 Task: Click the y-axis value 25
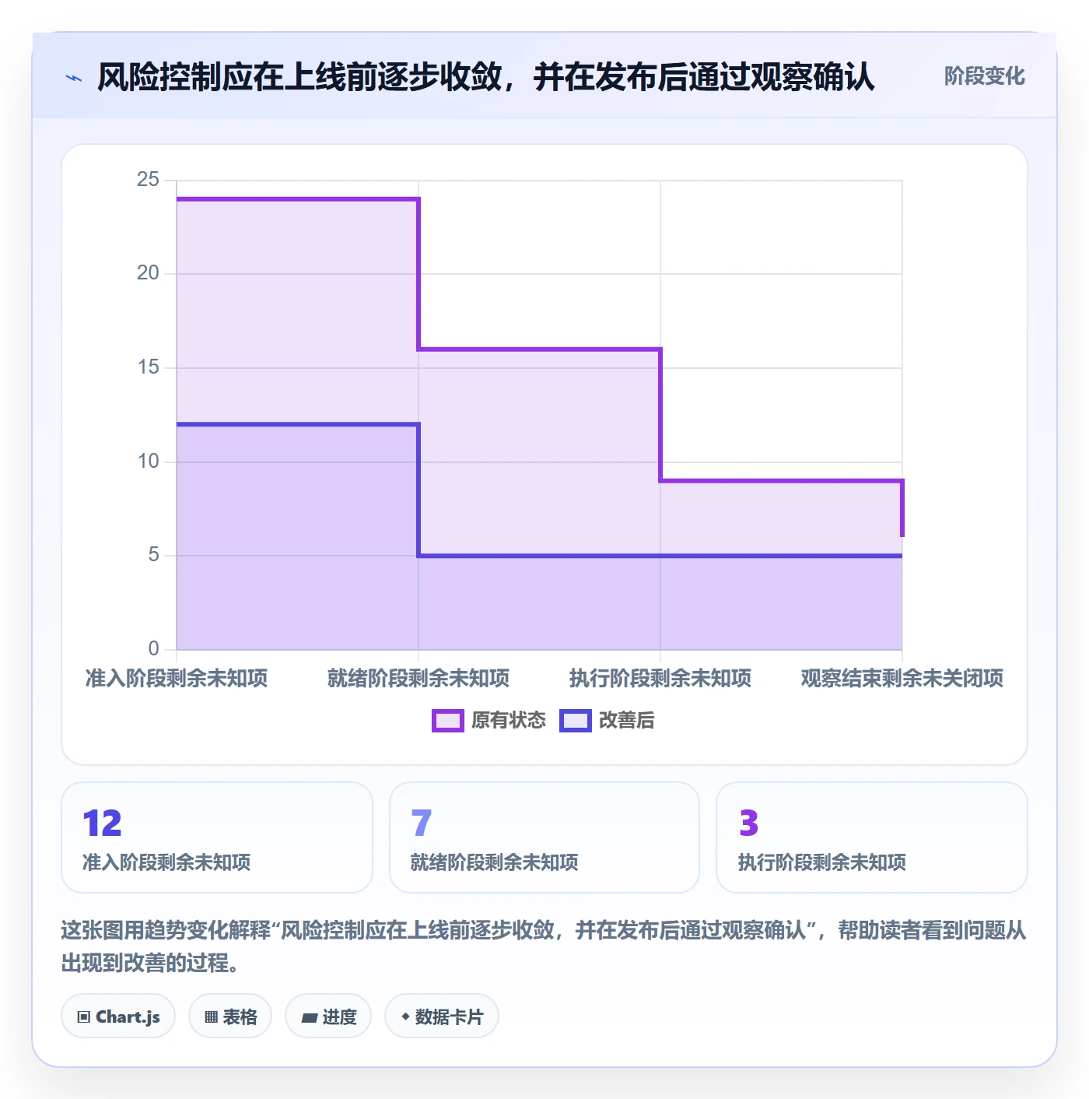(x=148, y=180)
